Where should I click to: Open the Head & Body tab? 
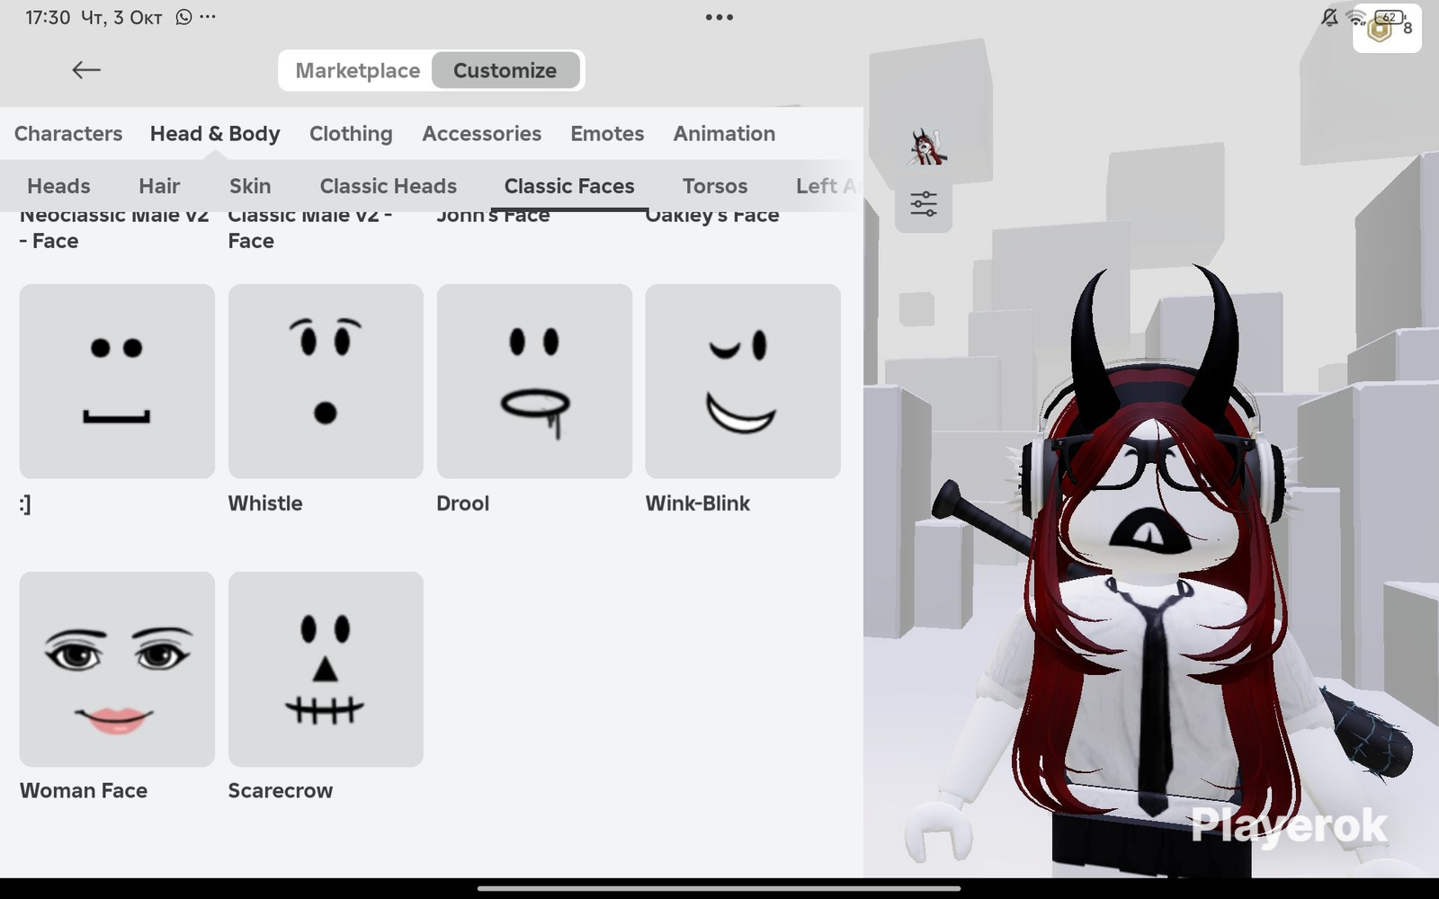(215, 134)
